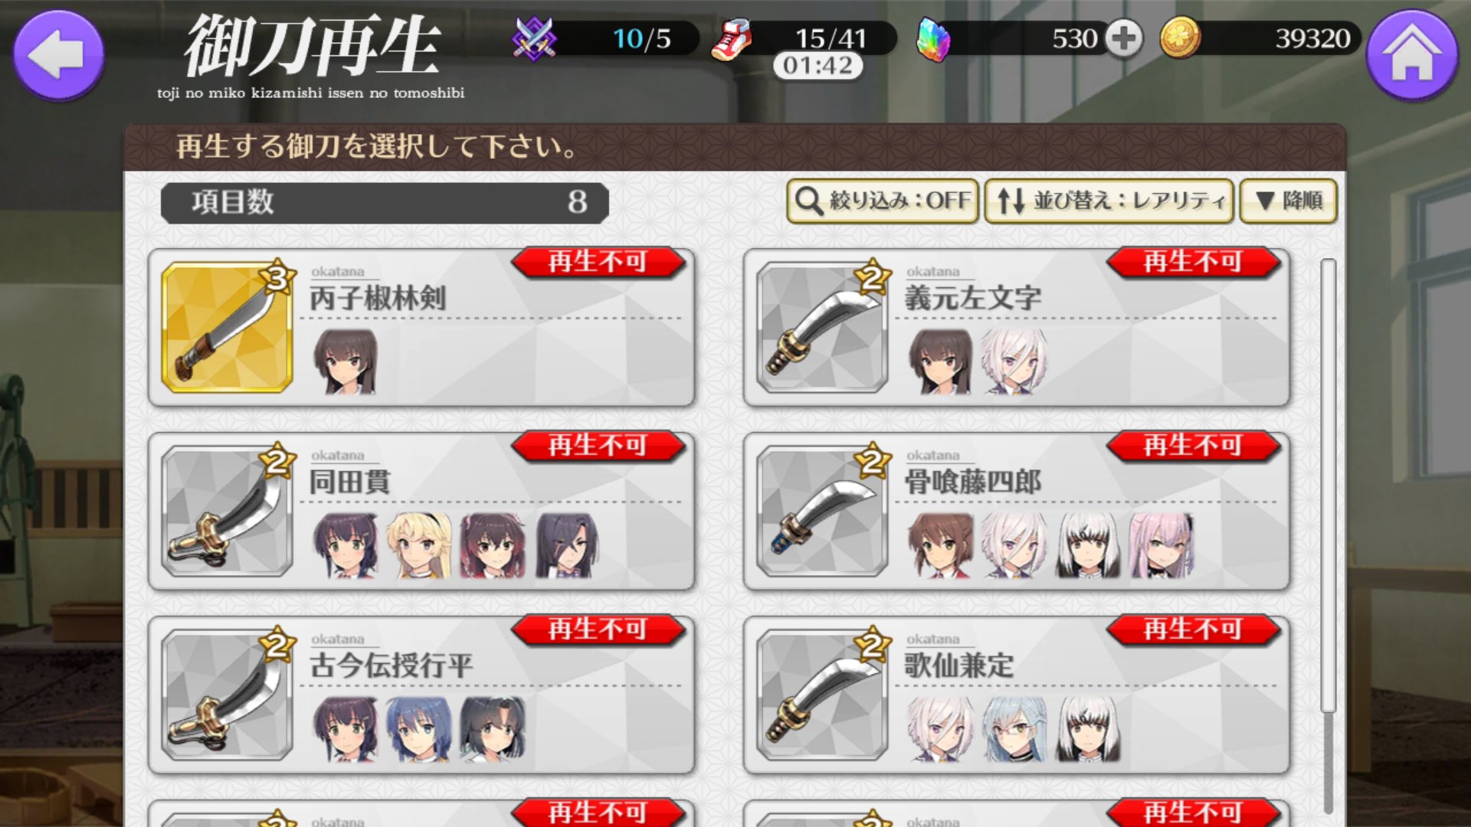Toggle the 絞り込み:OFF filter
This screenshot has width=1471, height=827.
[883, 201]
